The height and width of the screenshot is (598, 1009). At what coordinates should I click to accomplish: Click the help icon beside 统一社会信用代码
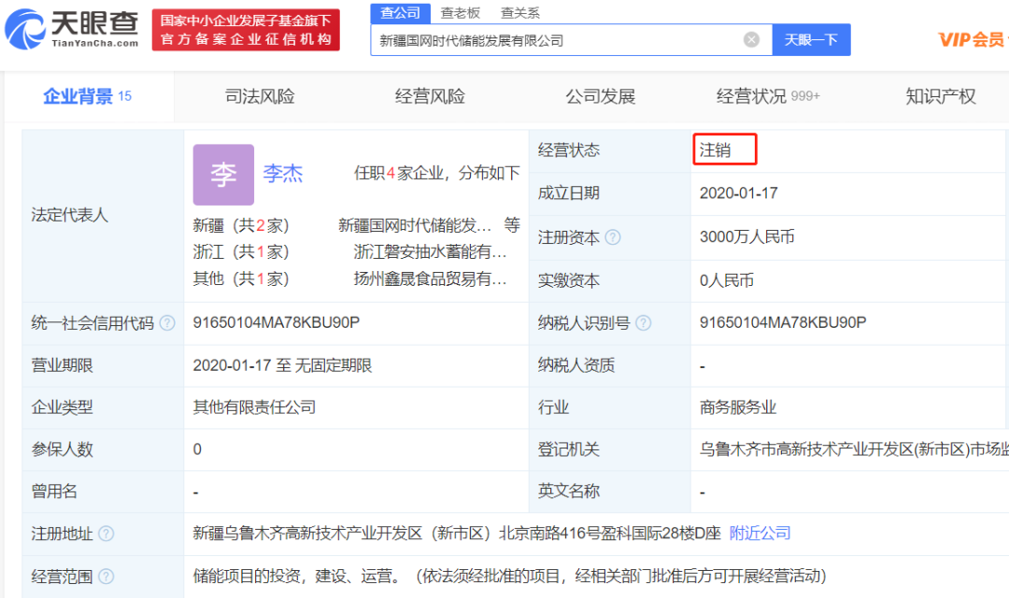(167, 323)
